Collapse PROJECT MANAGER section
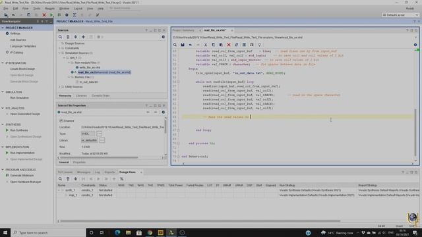Screen dimensions: 422x237 pos(3,28)
